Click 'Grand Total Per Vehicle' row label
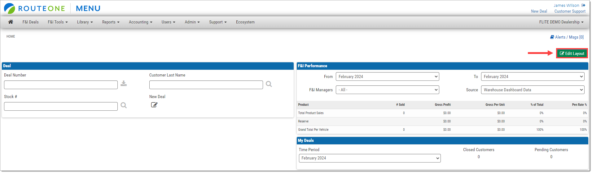 (313, 130)
